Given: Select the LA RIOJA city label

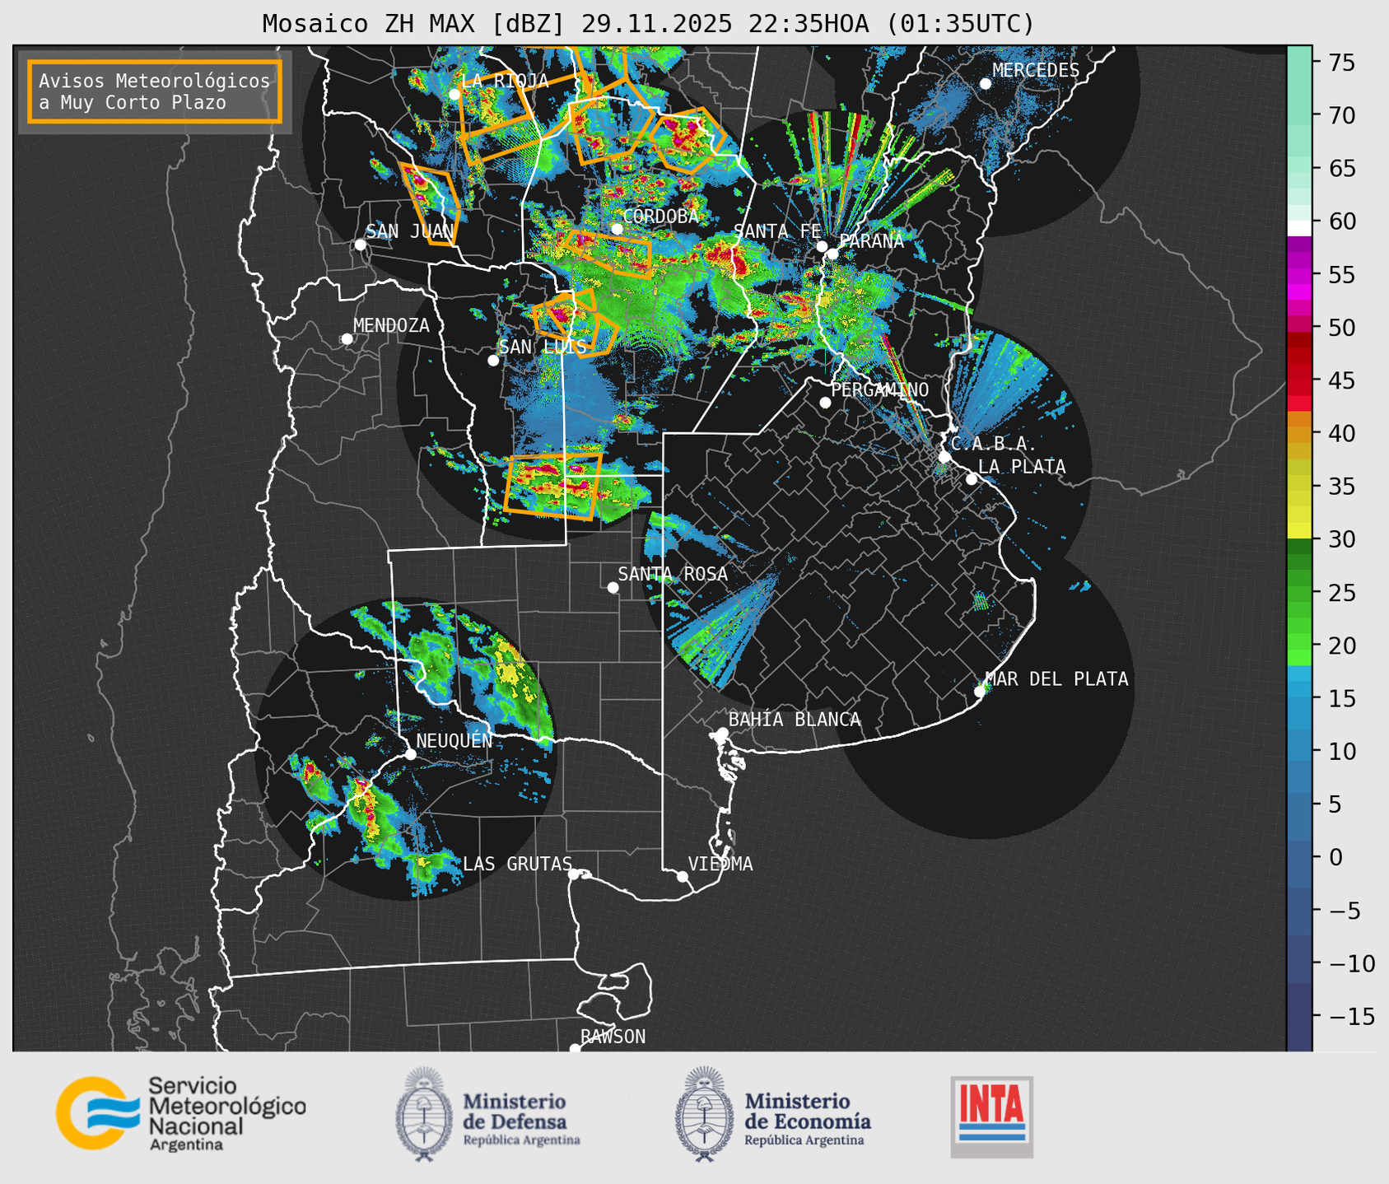Looking at the screenshot, I should tap(505, 81).
